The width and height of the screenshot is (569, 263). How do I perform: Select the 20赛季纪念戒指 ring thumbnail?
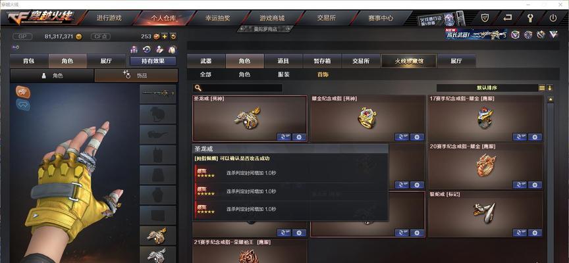(485, 165)
